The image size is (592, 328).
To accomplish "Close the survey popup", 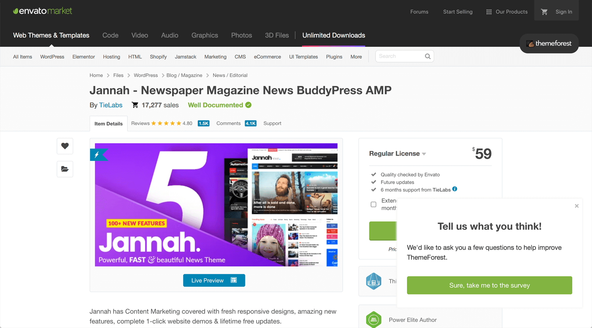I will tap(577, 206).
